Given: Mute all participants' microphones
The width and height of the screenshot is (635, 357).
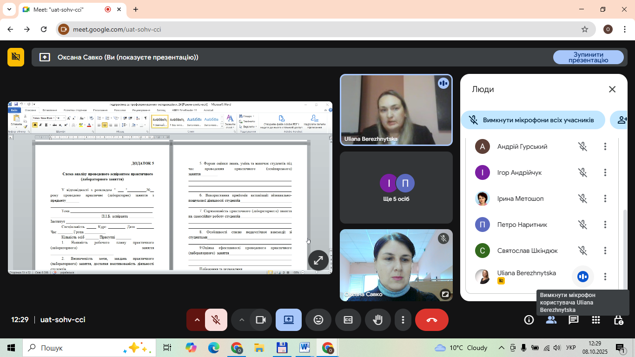Looking at the screenshot, I should pos(533,120).
